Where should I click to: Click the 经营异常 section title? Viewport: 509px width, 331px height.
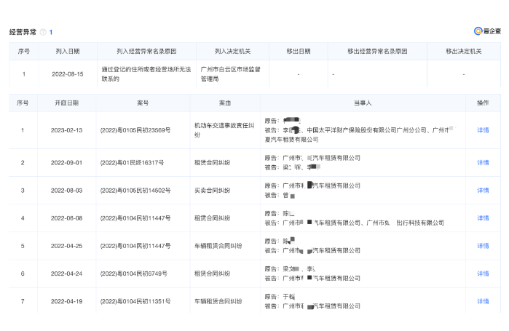pyautogui.click(x=23, y=32)
